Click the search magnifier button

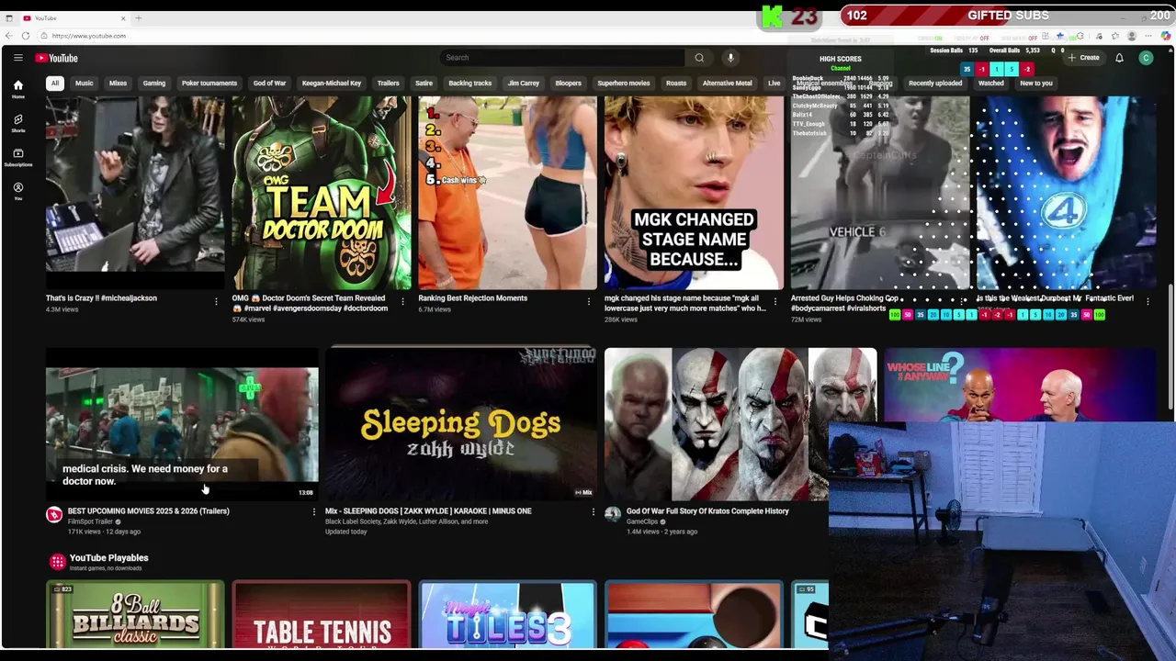(699, 58)
